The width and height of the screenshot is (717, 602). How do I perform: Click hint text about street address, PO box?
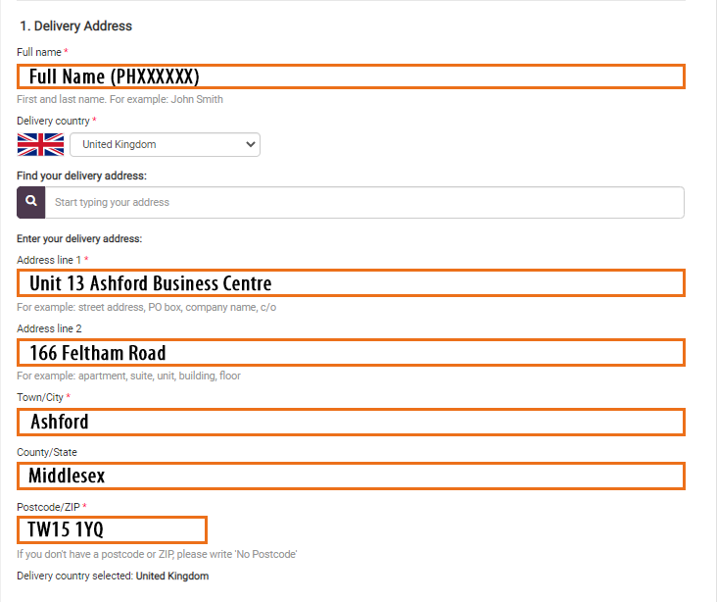(146, 307)
